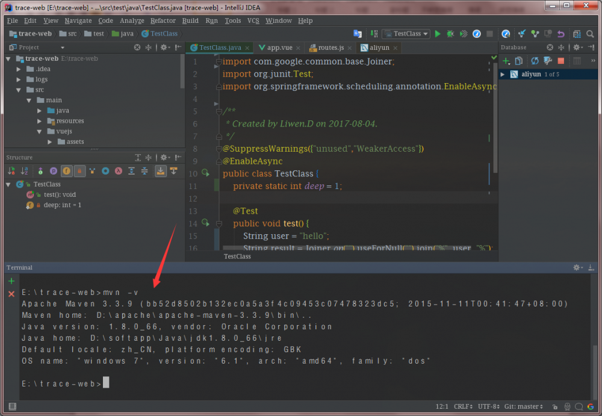Expand the java folder under main

[40, 110]
